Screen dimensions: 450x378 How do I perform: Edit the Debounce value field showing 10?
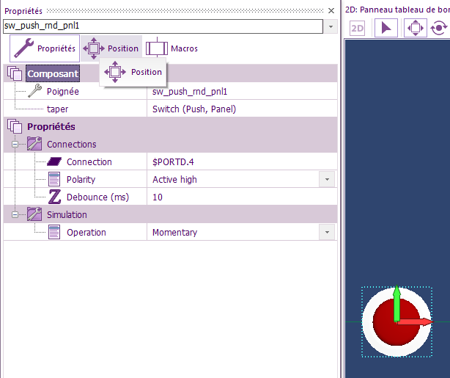click(x=235, y=197)
